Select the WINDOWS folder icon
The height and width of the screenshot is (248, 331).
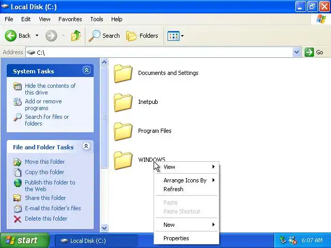123,160
